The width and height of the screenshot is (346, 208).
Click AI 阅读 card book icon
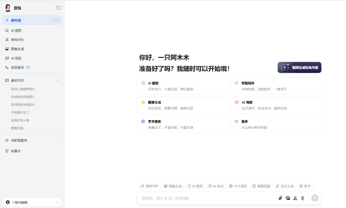236,102
